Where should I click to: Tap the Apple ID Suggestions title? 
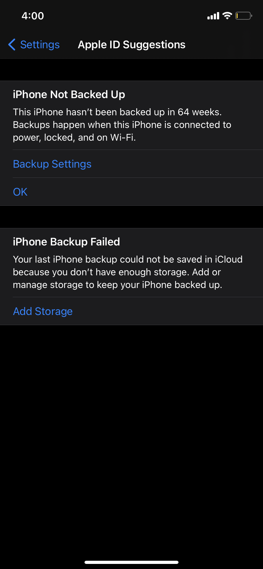coord(131,45)
